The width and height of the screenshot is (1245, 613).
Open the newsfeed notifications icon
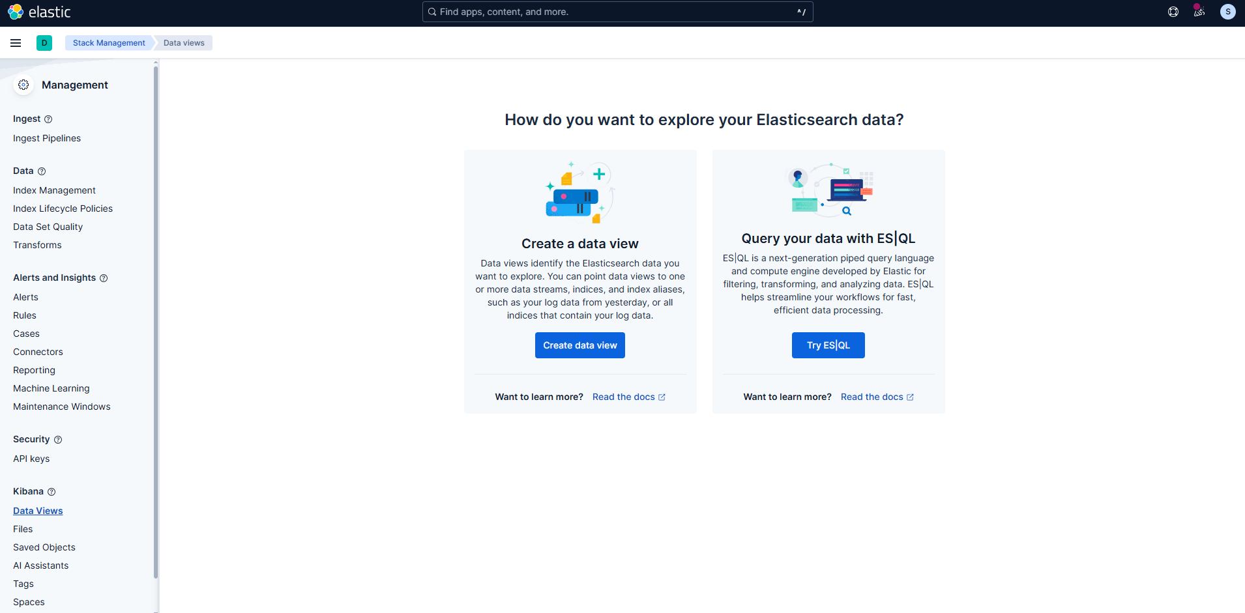(x=1199, y=12)
